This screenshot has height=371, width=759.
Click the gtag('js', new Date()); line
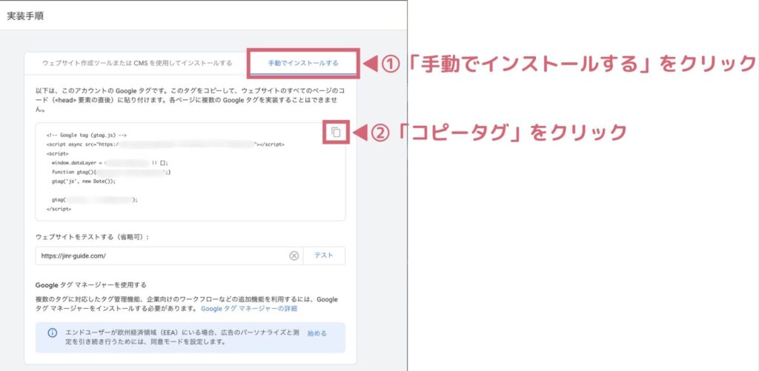tap(84, 181)
